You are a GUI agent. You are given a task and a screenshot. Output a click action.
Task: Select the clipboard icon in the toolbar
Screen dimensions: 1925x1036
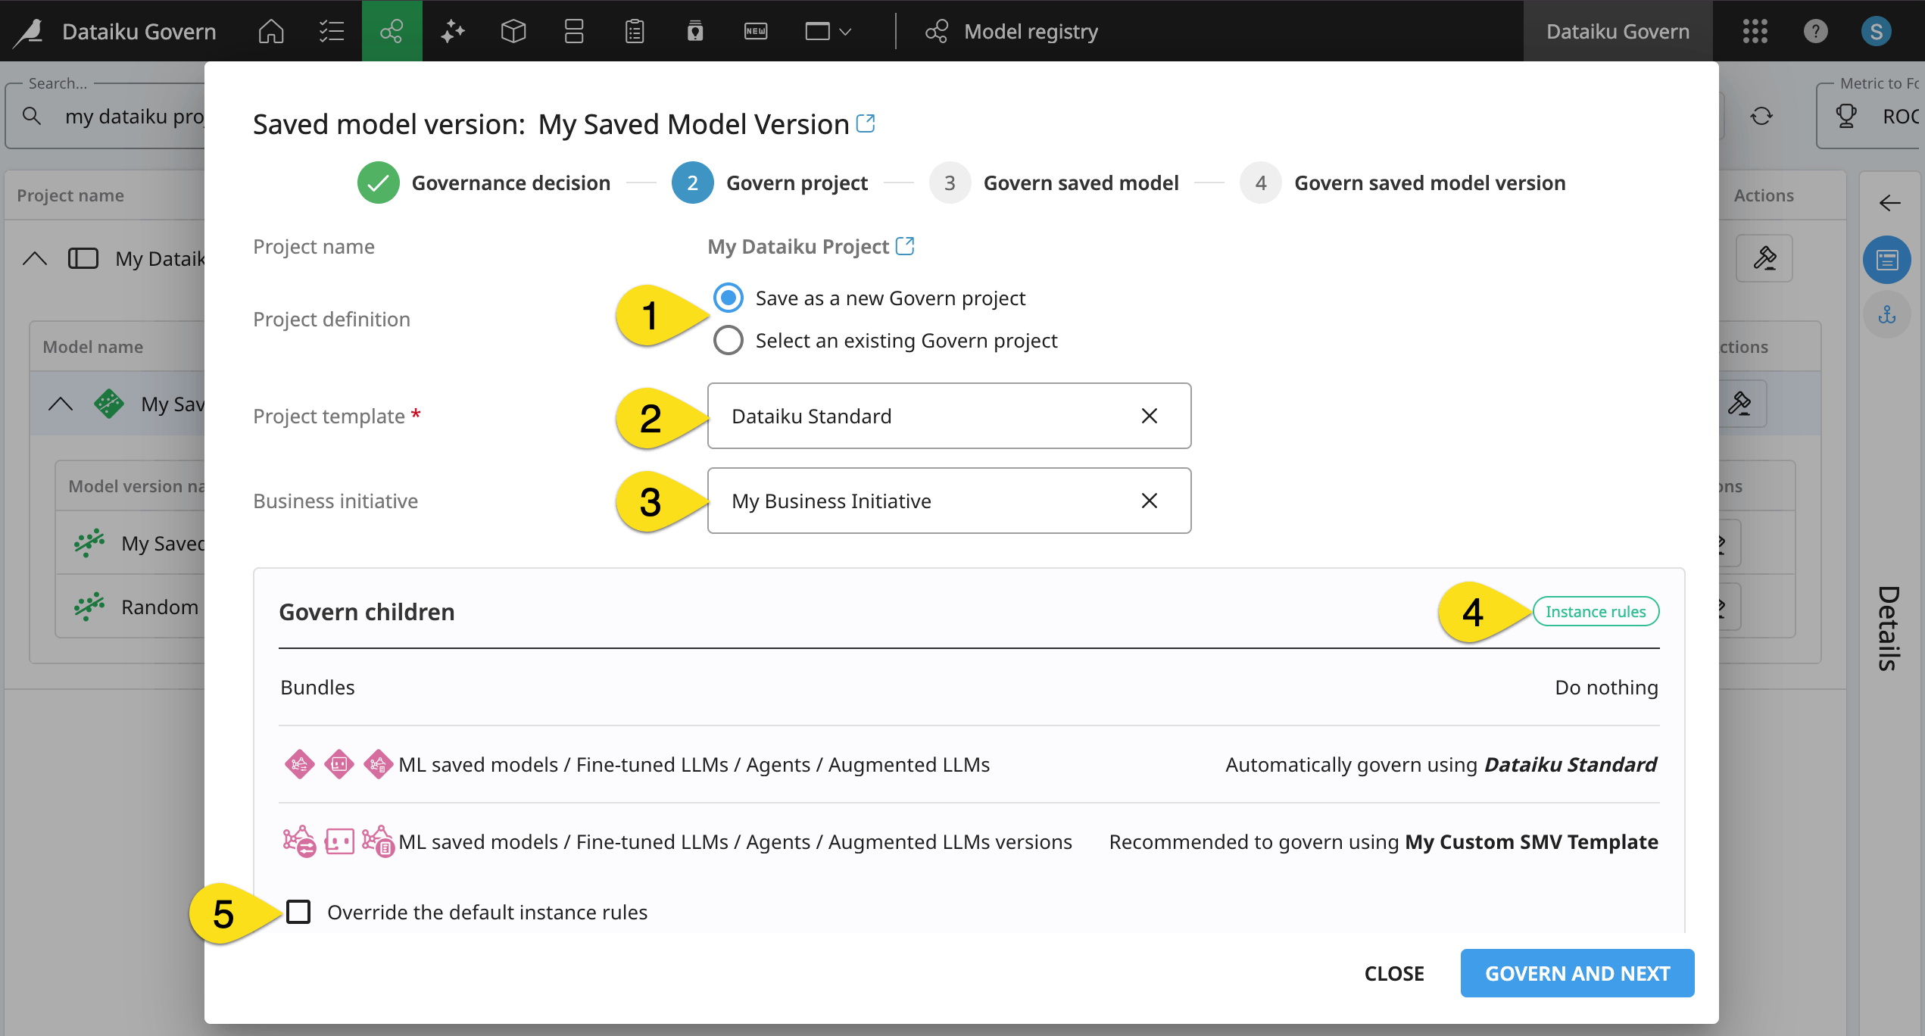point(634,31)
